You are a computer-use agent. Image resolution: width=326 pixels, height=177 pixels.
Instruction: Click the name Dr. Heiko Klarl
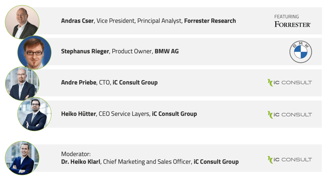coord(81,162)
